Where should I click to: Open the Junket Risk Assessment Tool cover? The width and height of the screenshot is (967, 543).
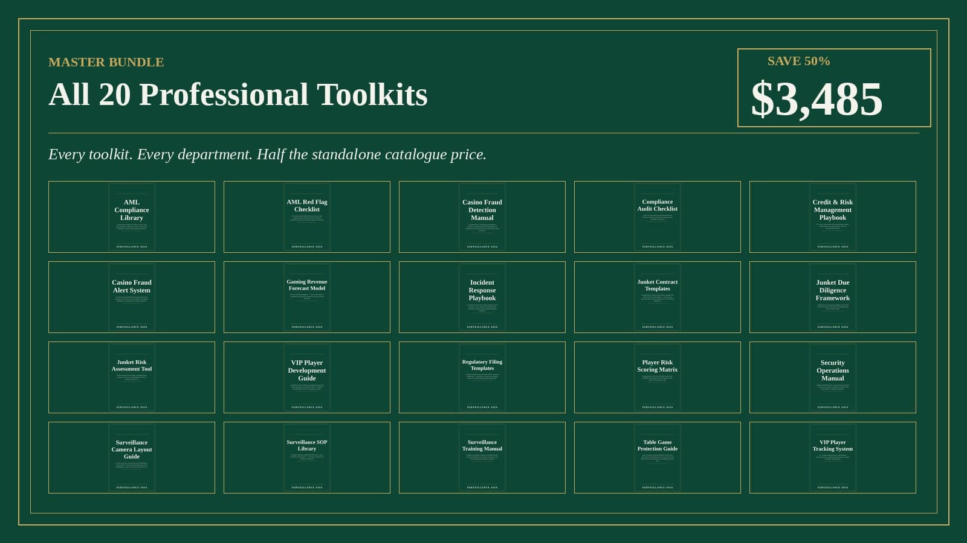[132, 377]
